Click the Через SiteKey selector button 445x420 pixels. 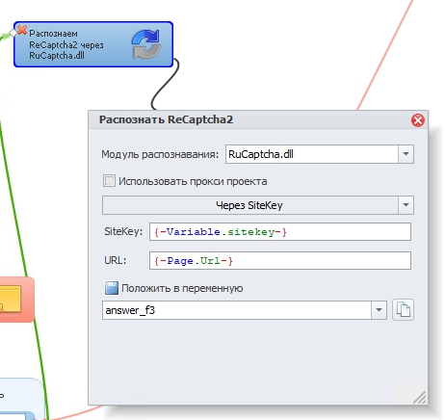point(250,205)
